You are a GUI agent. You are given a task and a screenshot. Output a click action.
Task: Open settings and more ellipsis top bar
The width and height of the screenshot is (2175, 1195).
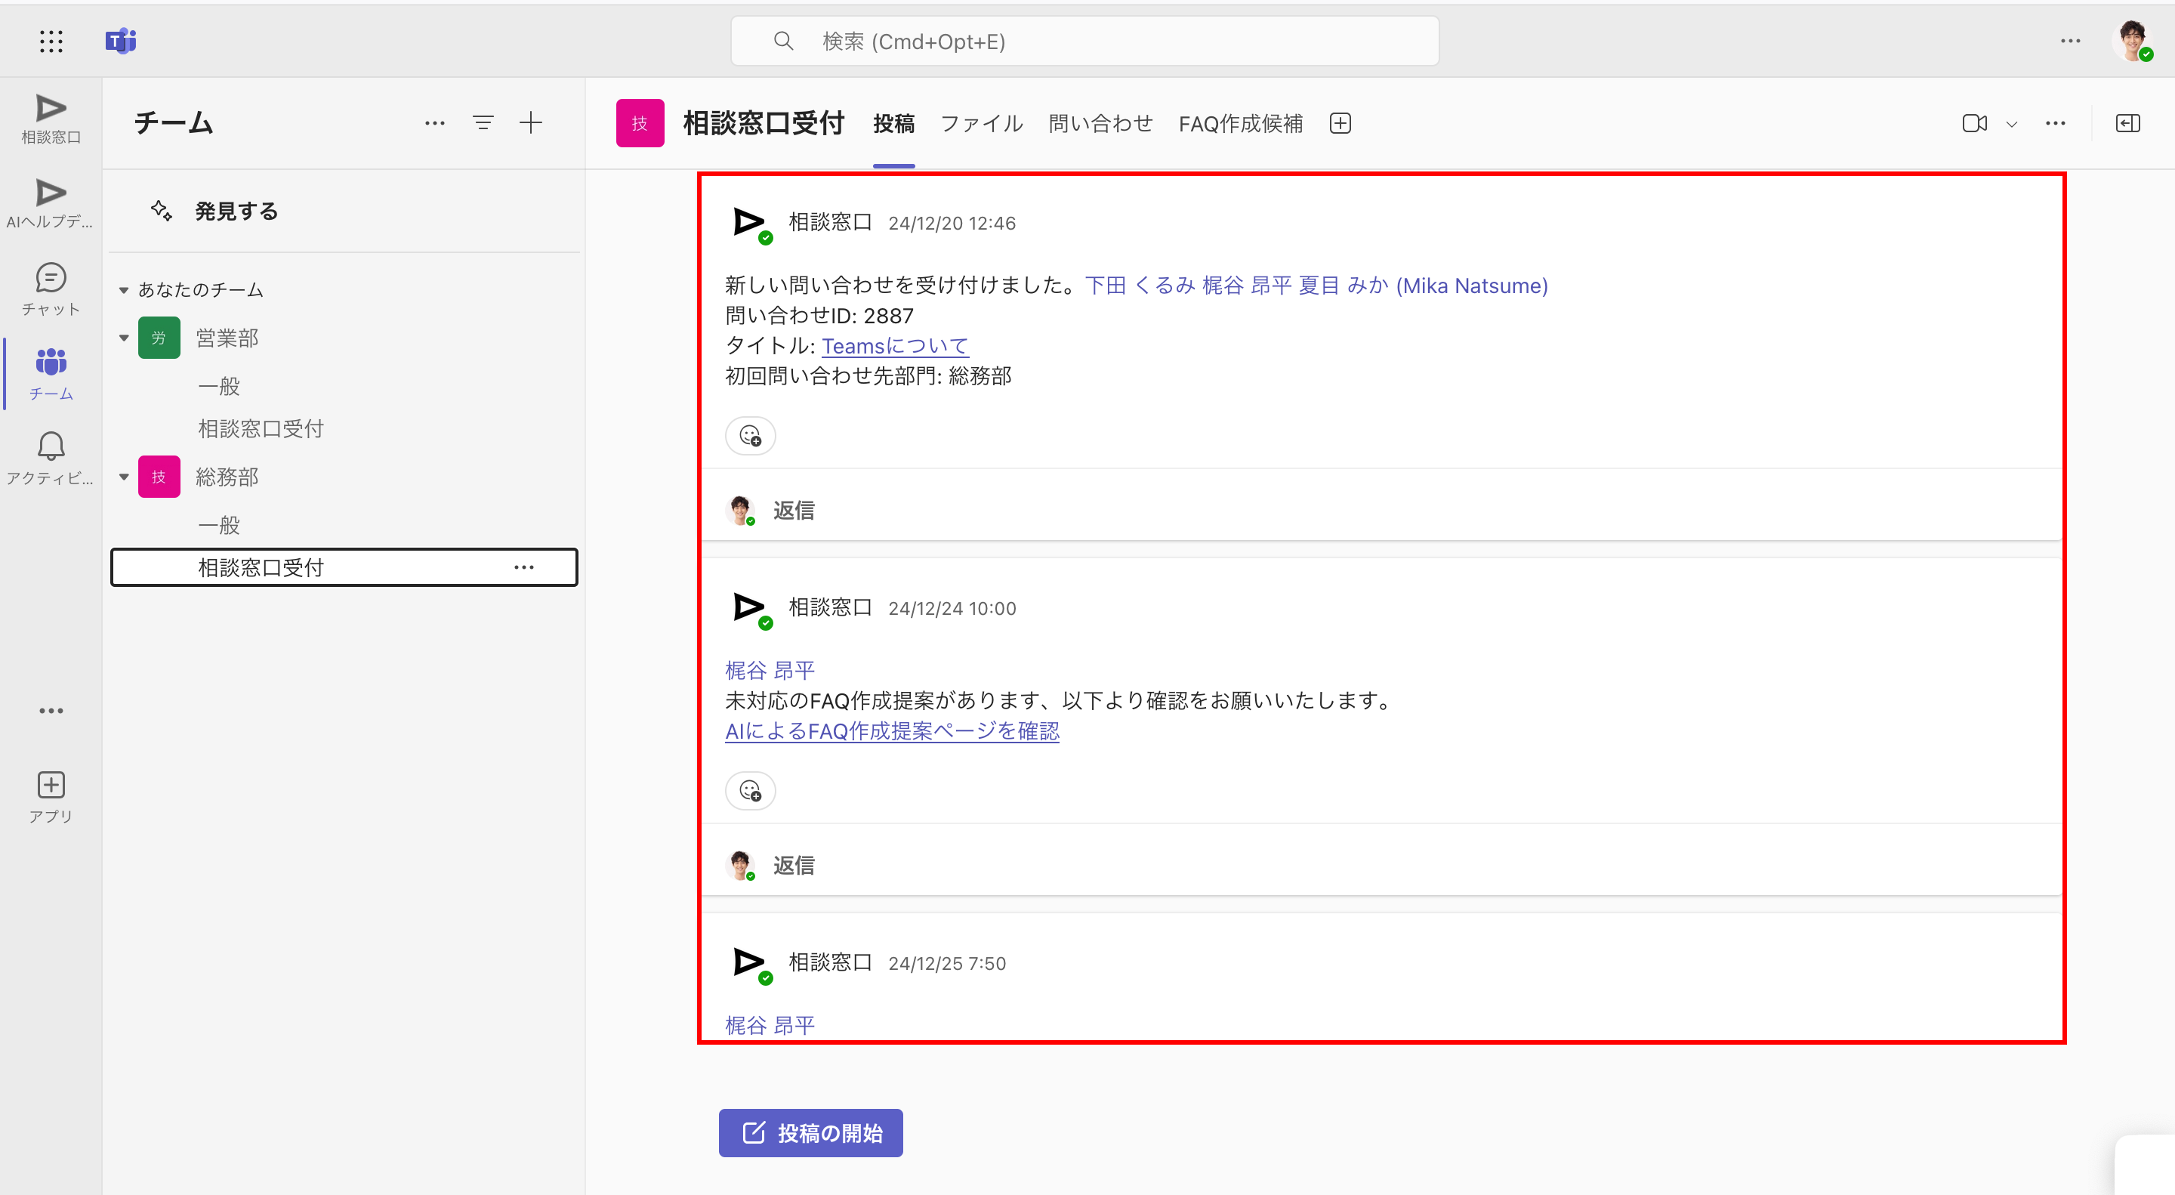(x=2070, y=41)
